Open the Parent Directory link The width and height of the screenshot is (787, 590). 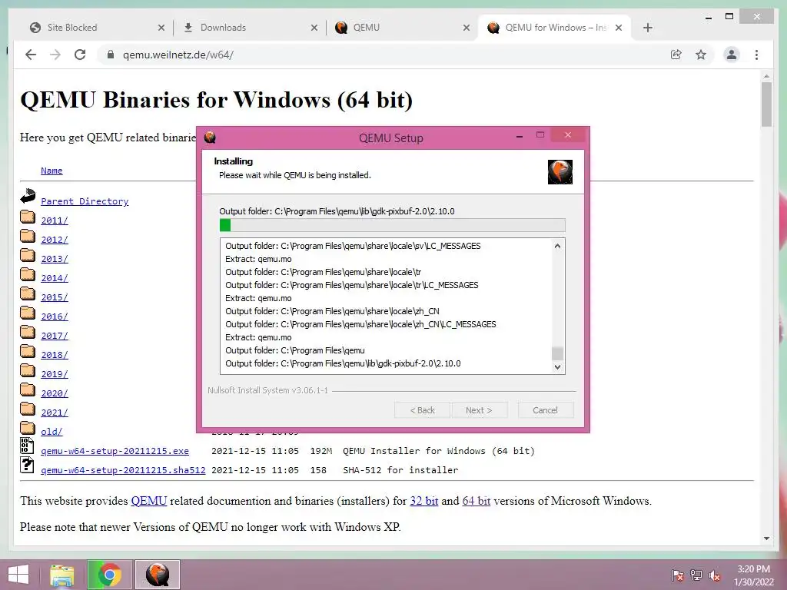pos(85,201)
